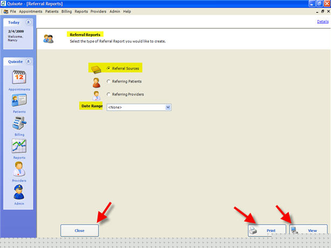Close the inner Referral Reports document

click(328, 11)
